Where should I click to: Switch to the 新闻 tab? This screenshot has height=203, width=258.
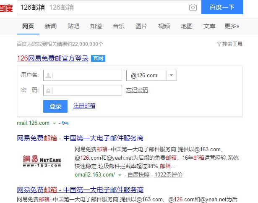coord(50,26)
